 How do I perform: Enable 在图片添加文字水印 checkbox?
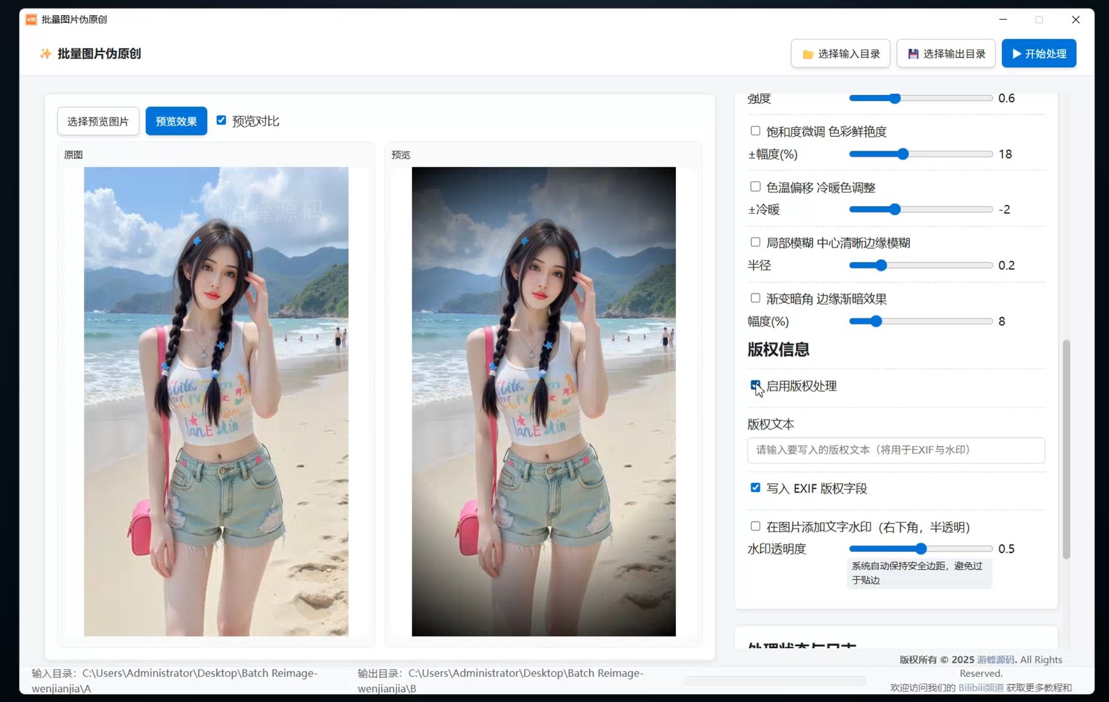click(755, 526)
